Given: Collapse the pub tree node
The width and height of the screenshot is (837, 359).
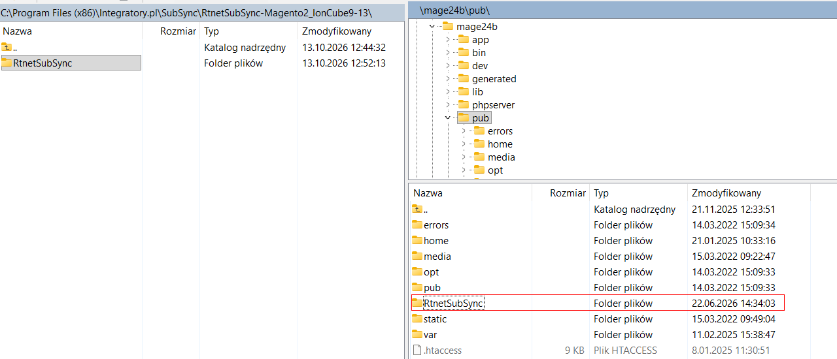Looking at the screenshot, I should 448,117.
